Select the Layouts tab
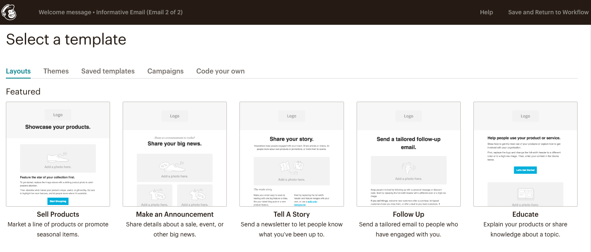591x252 pixels. 18,71
